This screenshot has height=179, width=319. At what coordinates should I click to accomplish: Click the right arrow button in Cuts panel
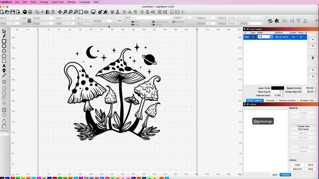click(313, 70)
